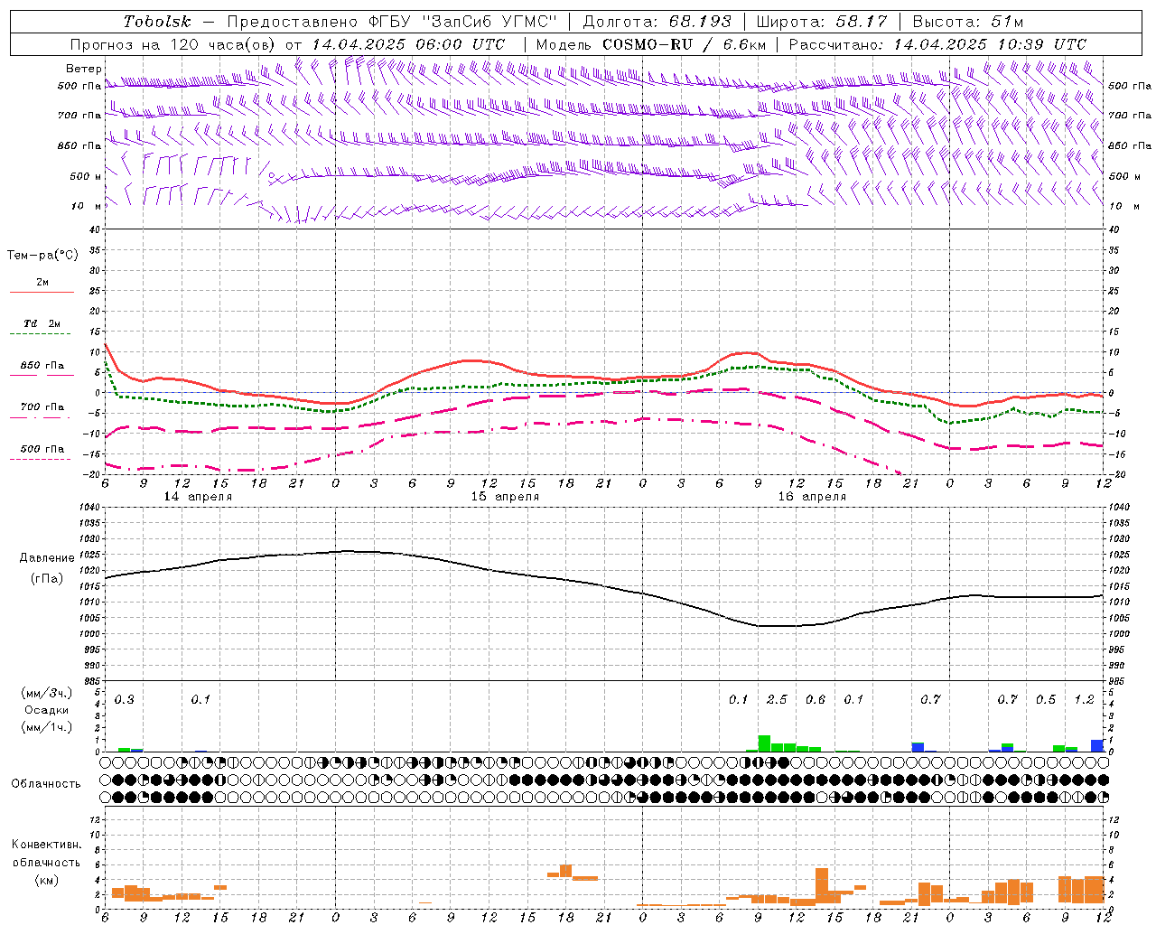The height and width of the screenshot is (925, 1156).
Task: Click the "Давление" pressure panel label
Action: [x=47, y=558]
